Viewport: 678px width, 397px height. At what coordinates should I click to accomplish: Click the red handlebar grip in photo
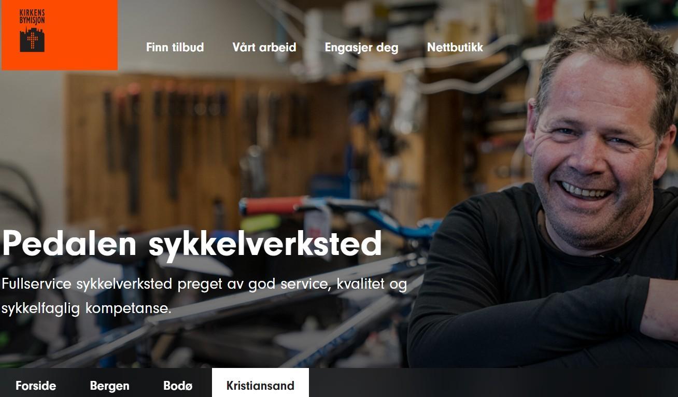[x=265, y=206]
